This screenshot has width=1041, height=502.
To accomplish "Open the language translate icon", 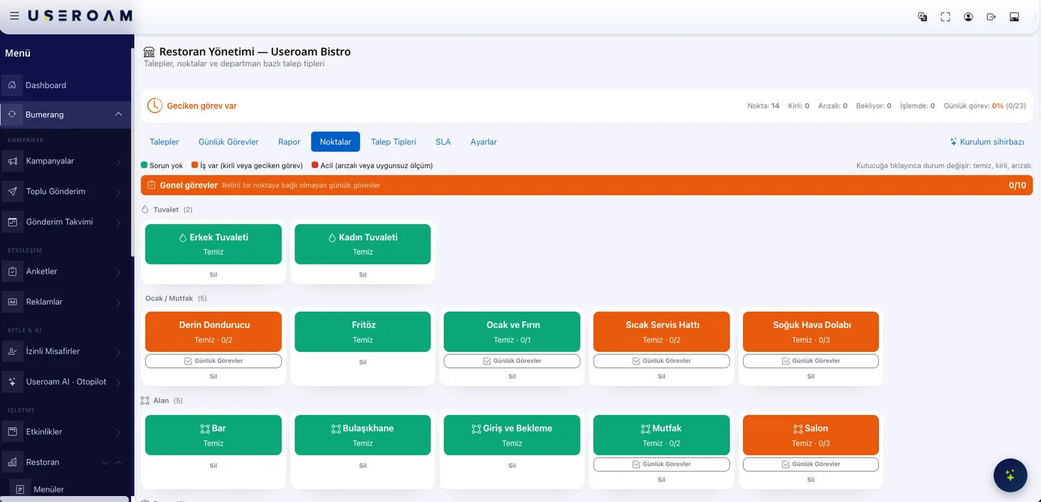I will click(x=922, y=17).
